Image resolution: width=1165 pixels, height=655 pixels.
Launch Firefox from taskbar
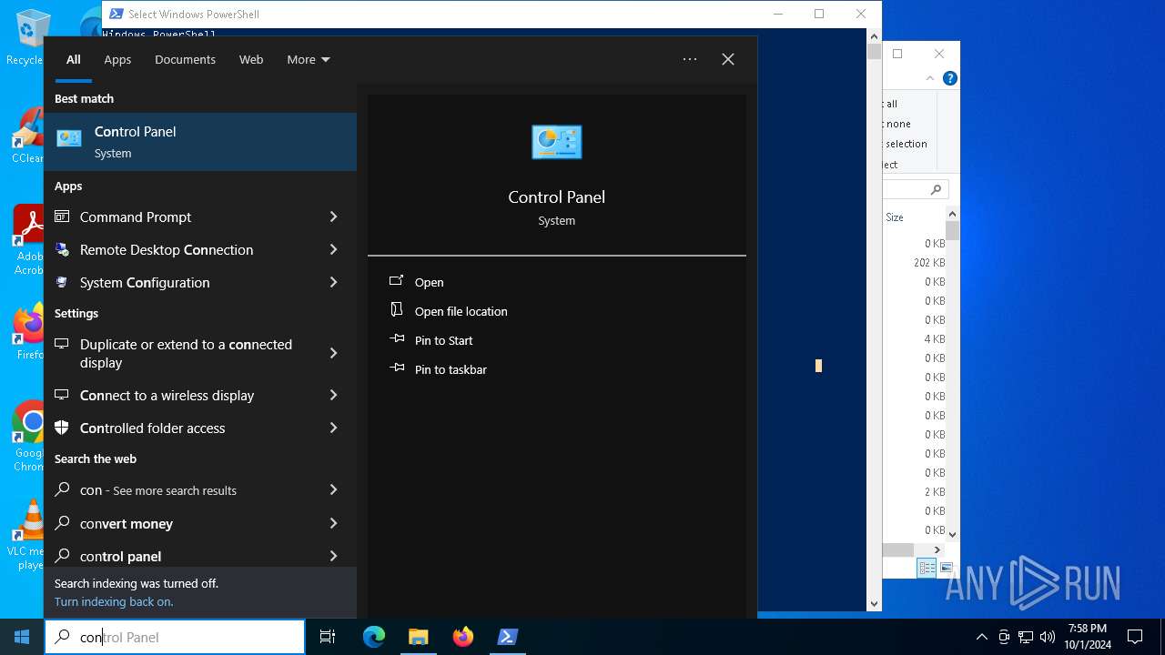pyautogui.click(x=463, y=637)
